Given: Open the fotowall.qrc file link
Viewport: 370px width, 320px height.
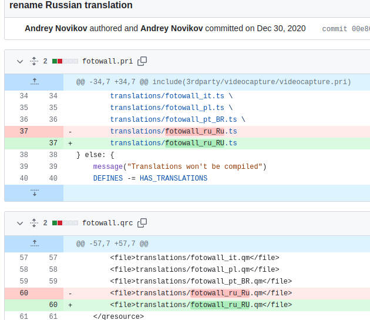Looking at the screenshot, I should (107, 223).
